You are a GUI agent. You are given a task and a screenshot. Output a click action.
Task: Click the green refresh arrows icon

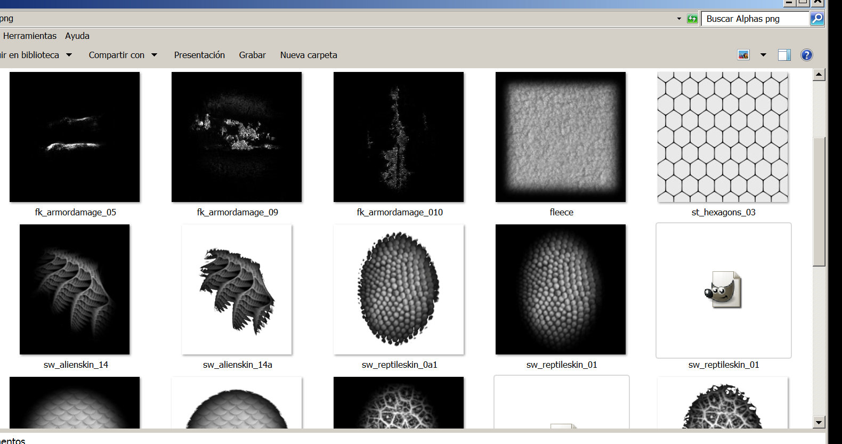(692, 19)
